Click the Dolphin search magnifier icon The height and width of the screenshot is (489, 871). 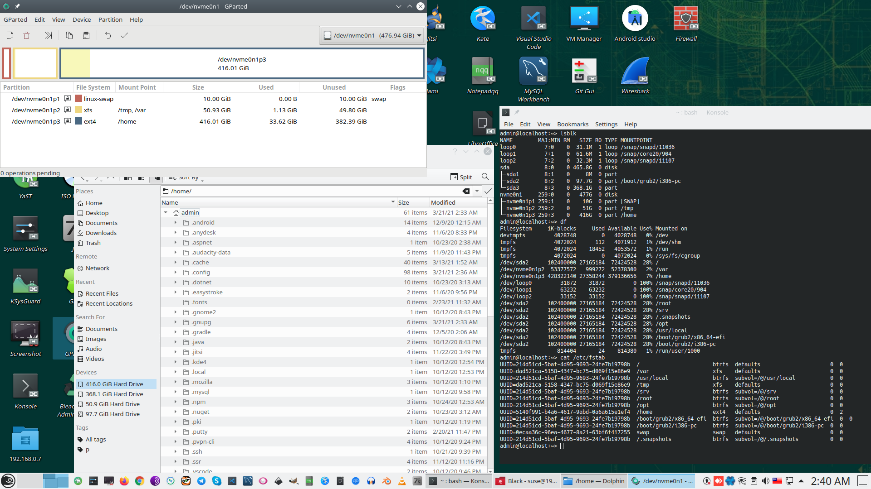click(x=485, y=177)
